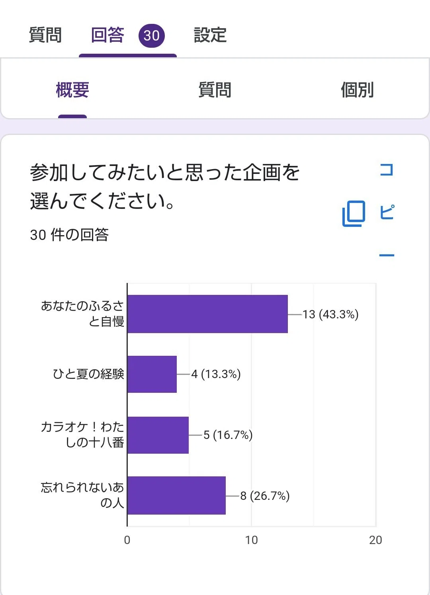430x595 pixels.
Task: Open the 質問 sub-tab under responses
Action: click(215, 90)
